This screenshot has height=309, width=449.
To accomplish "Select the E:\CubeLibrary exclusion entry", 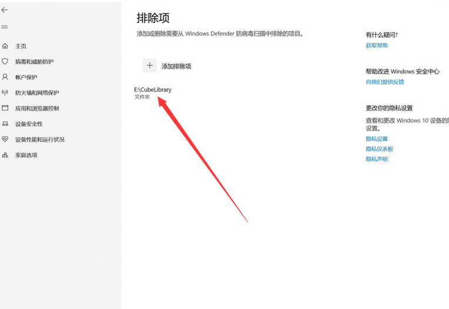I will [153, 93].
